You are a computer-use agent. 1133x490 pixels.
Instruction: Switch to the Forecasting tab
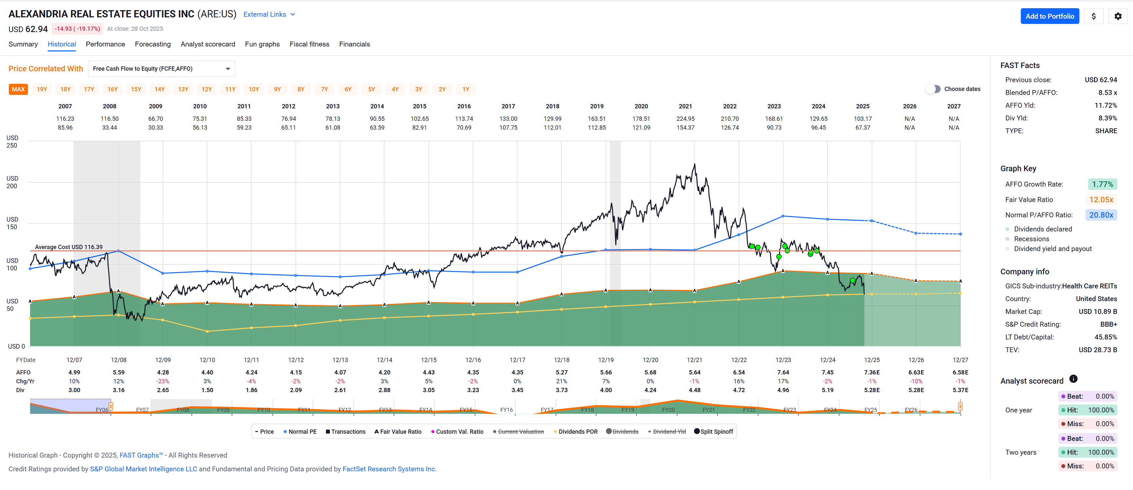152,44
